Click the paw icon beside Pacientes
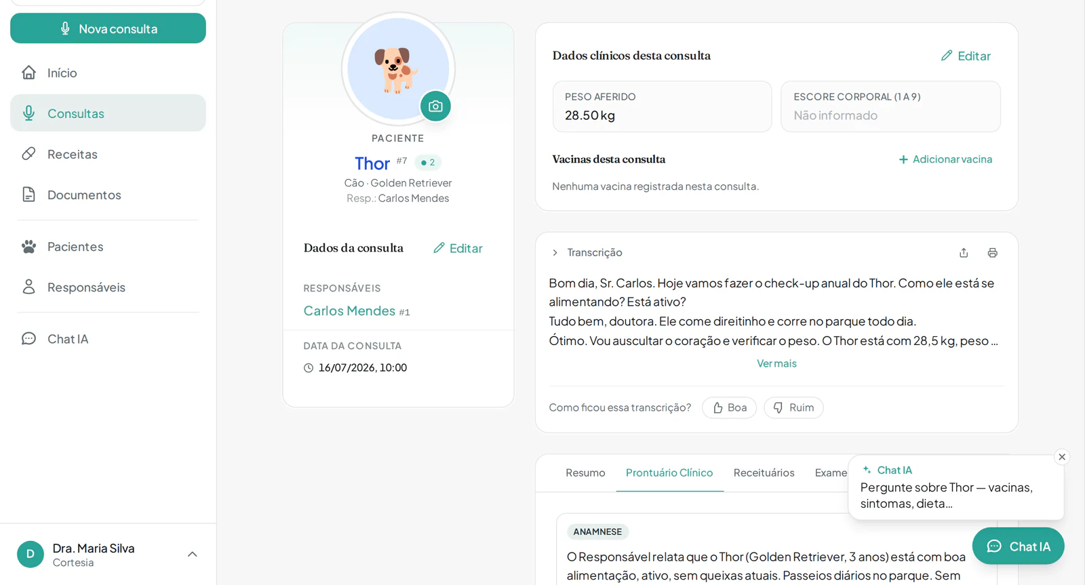The width and height of the screenshot is (1085, 585). [x=28, y=247]
